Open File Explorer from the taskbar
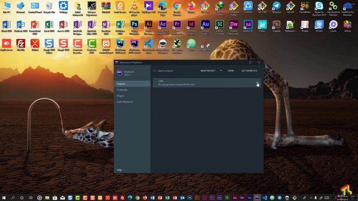This screenshot has height=201, width=358. (x=47, y=198)
